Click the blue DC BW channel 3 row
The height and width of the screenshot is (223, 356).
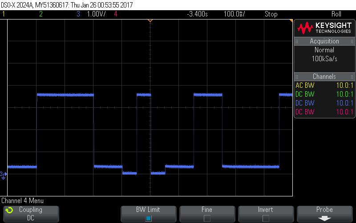[x=324, y=103]
